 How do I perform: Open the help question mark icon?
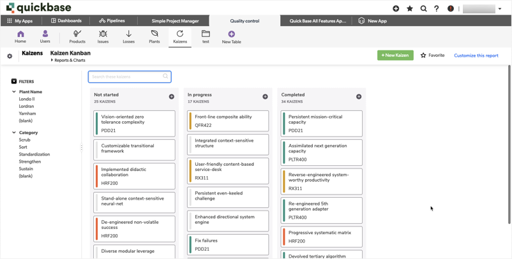437,9
